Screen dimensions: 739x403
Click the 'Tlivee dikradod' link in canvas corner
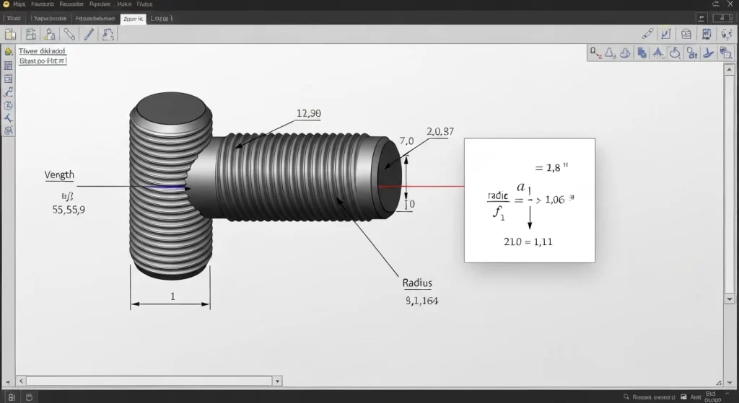42,51
